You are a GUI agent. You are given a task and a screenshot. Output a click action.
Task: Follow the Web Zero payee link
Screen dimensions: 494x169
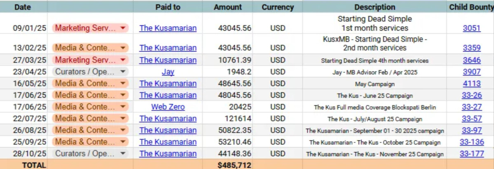[x=168, y=107]
